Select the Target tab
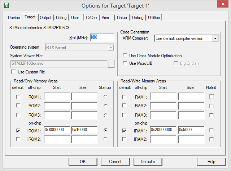The height and width of the screenshot is (171, 231). 30,17
